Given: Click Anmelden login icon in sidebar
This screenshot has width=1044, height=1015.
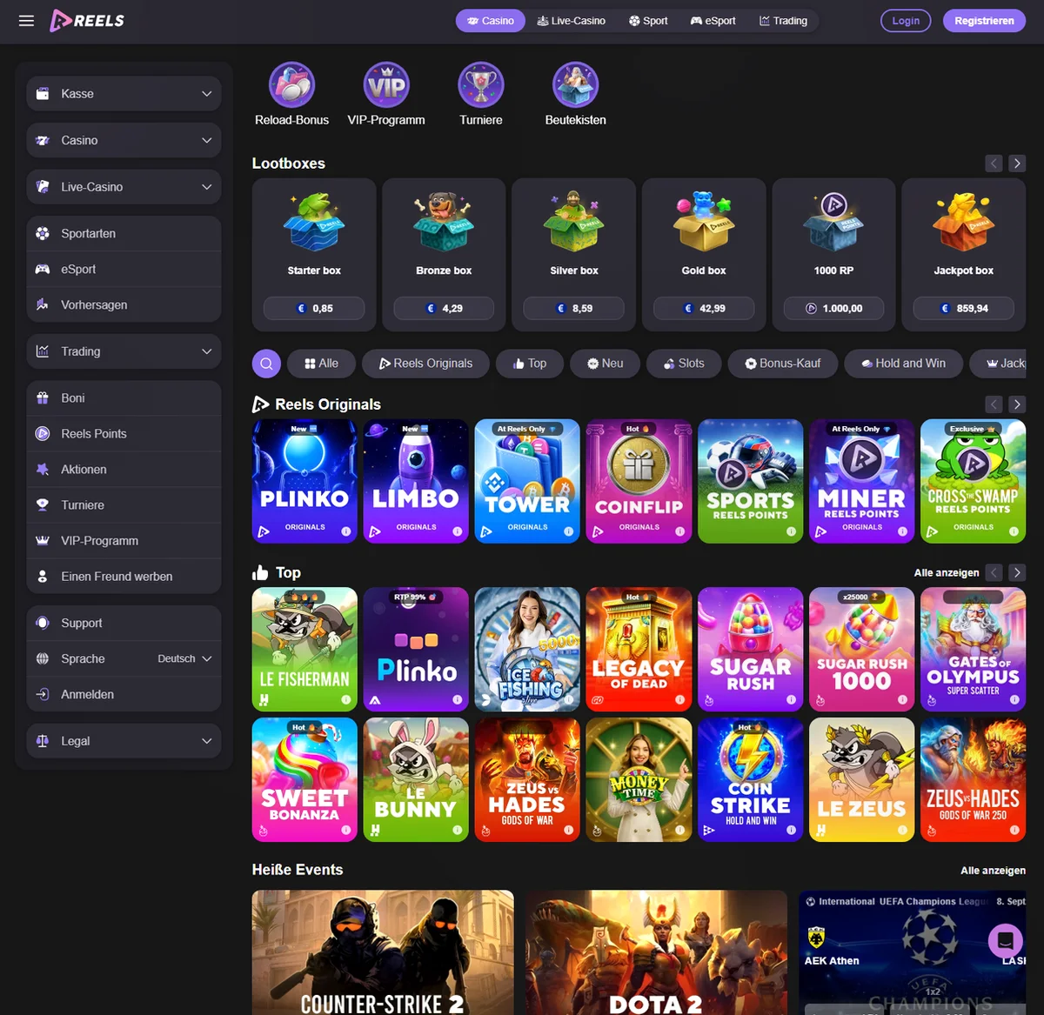Looking at the screenshot, I should point(43,694).
